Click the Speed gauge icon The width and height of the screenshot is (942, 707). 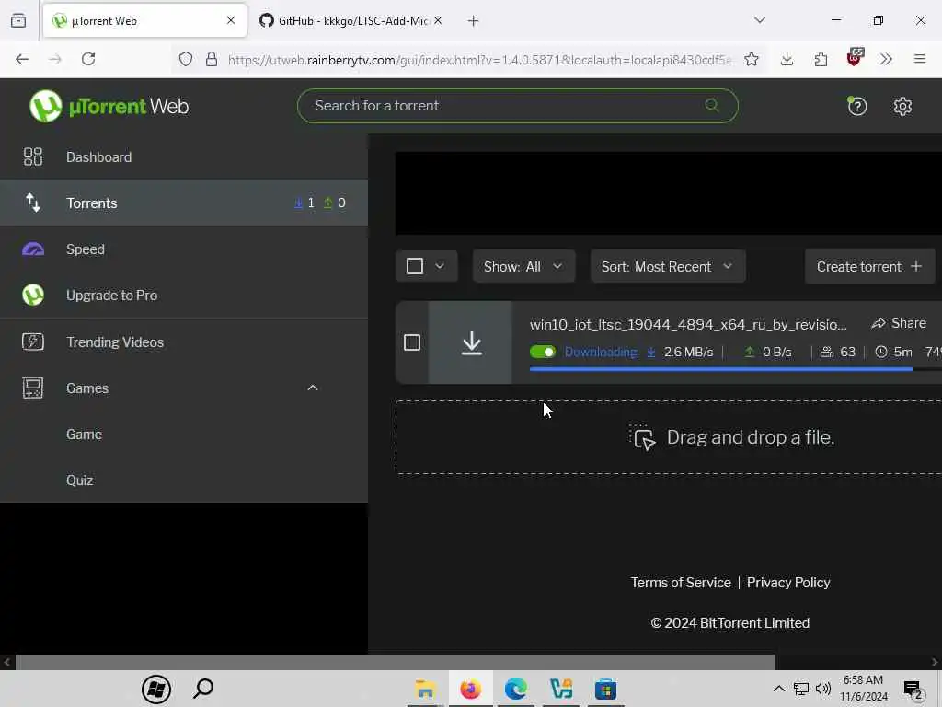click(33, 249)
